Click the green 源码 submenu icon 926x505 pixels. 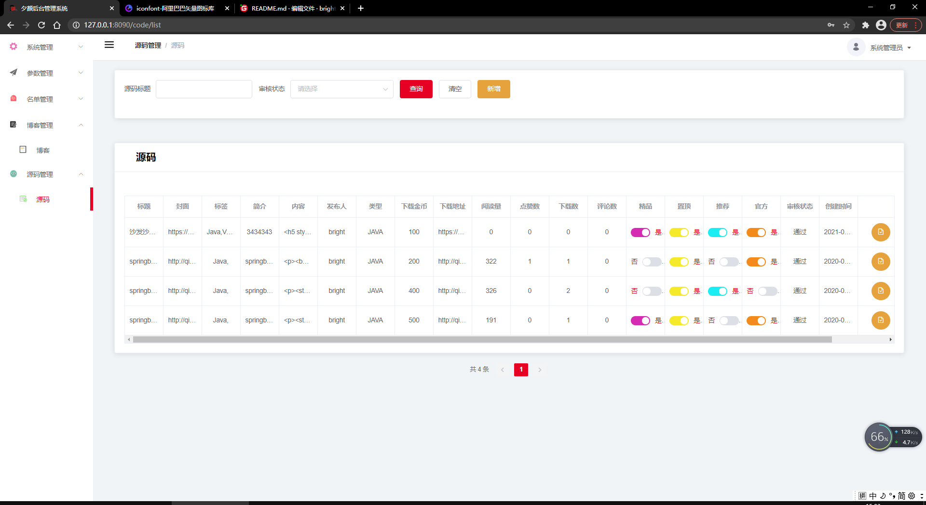click(23, 199)
